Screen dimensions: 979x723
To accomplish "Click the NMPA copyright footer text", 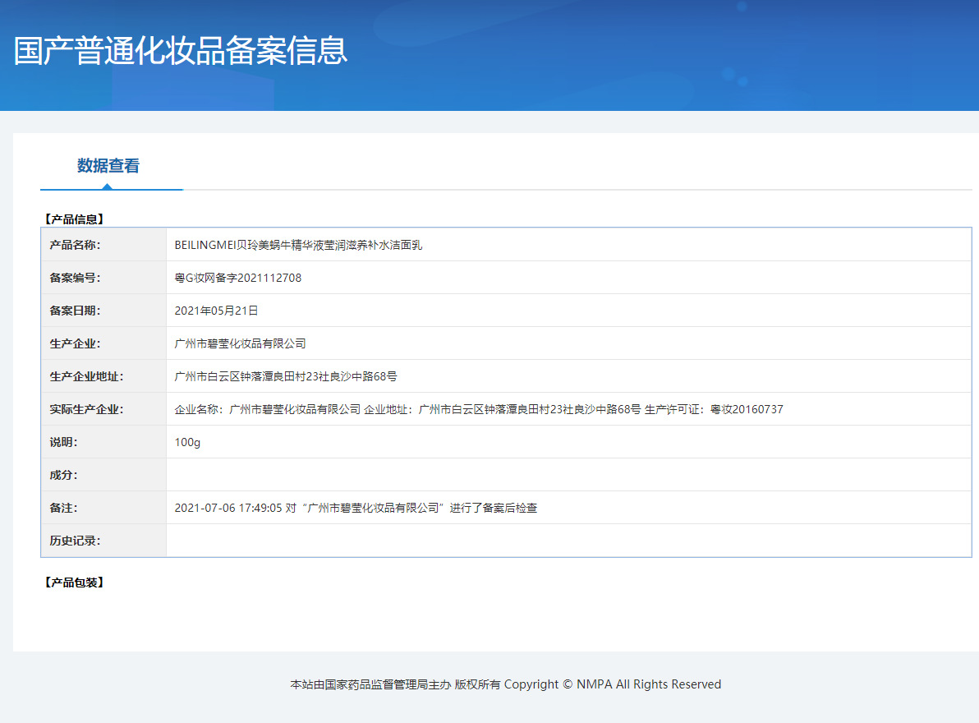I will pyautogui.click(x=505, y=684).
